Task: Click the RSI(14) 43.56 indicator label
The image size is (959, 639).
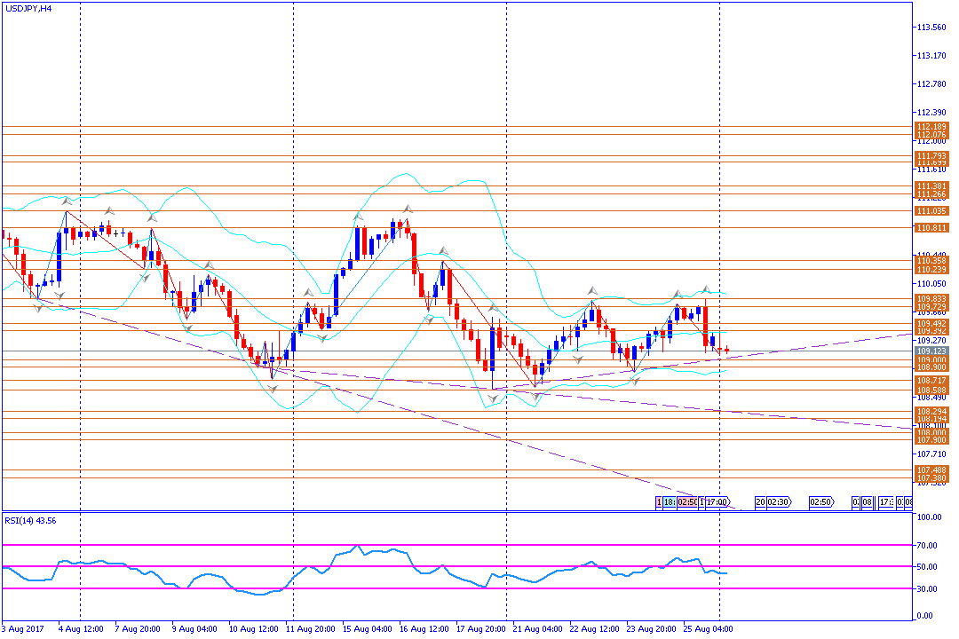Action: (30, 521)
